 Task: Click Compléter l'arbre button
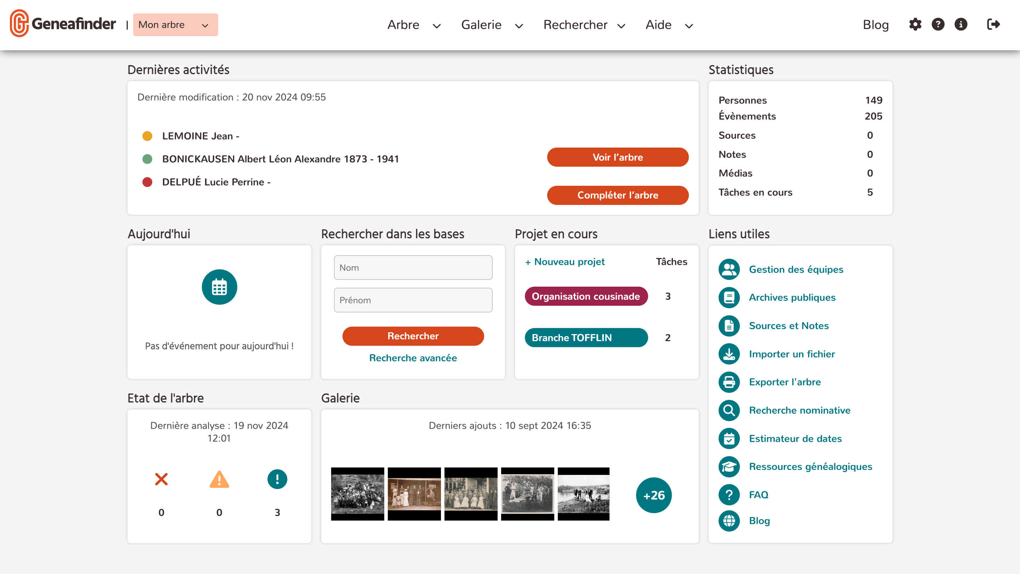click(617, 195)
